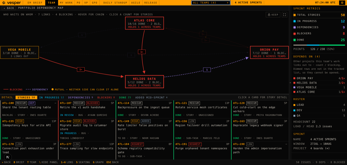Open the PO tab
Image resolution: width=347 pixels, height=165 pixels.
click(79, 3)
